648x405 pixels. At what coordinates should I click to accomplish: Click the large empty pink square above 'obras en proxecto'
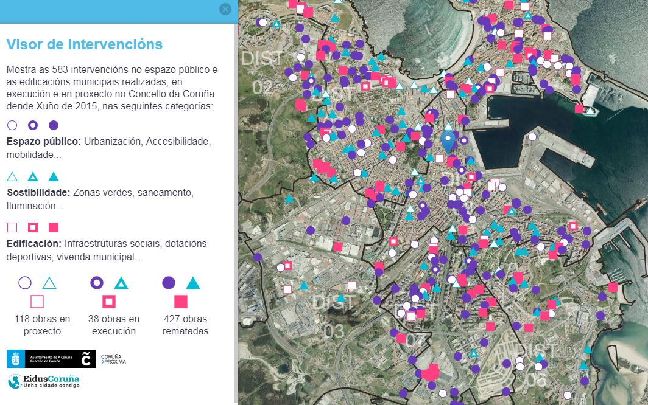point(37,301)
